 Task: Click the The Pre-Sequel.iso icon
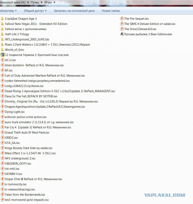point(122,19)
